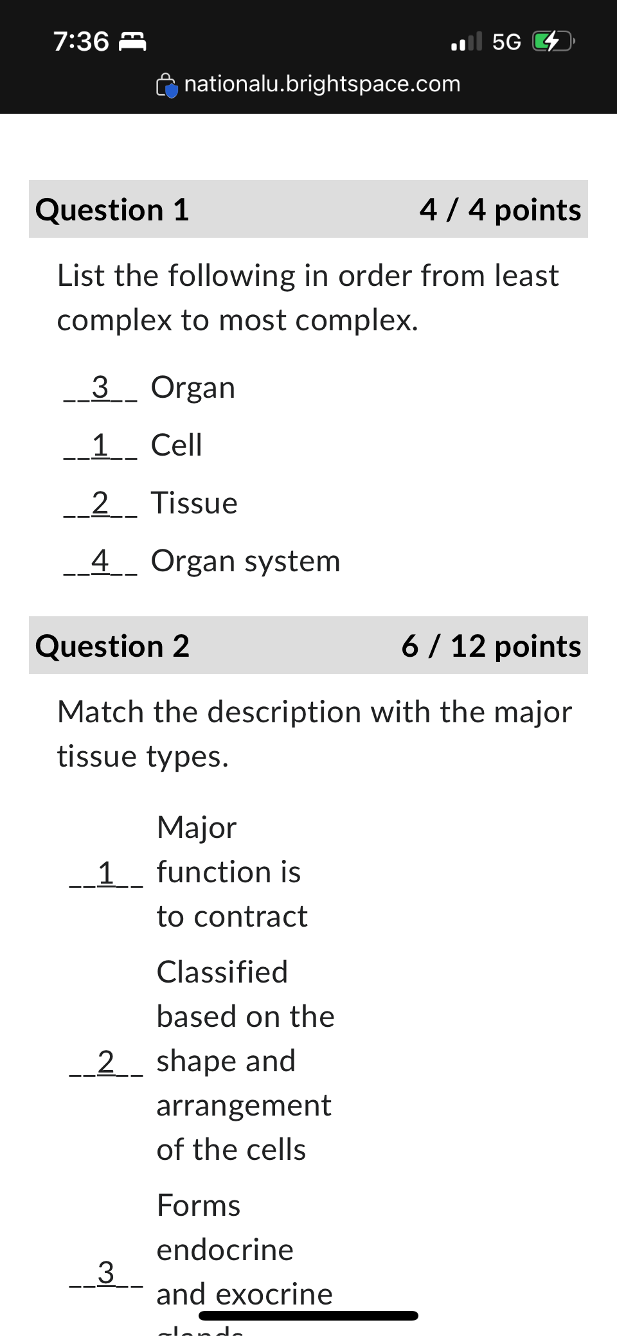
Task: Tap the blank for 'Classified based on shape'
Action: pos(106,1061)
